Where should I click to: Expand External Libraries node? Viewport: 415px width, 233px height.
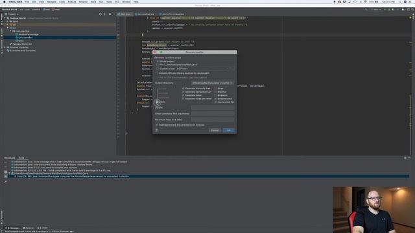coord(5,47)
